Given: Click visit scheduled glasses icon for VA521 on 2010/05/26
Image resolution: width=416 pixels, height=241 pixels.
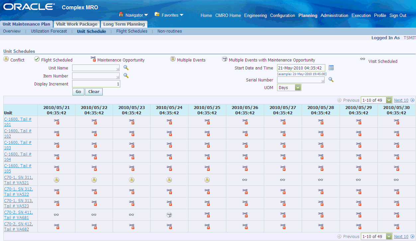Looking at the screenshot, I should [x=245, y=180].
